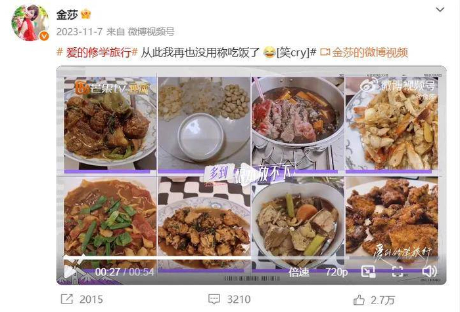Click the orange verified badge on avatar
This screenshot has width=460, height=312.
coord(44,36)
